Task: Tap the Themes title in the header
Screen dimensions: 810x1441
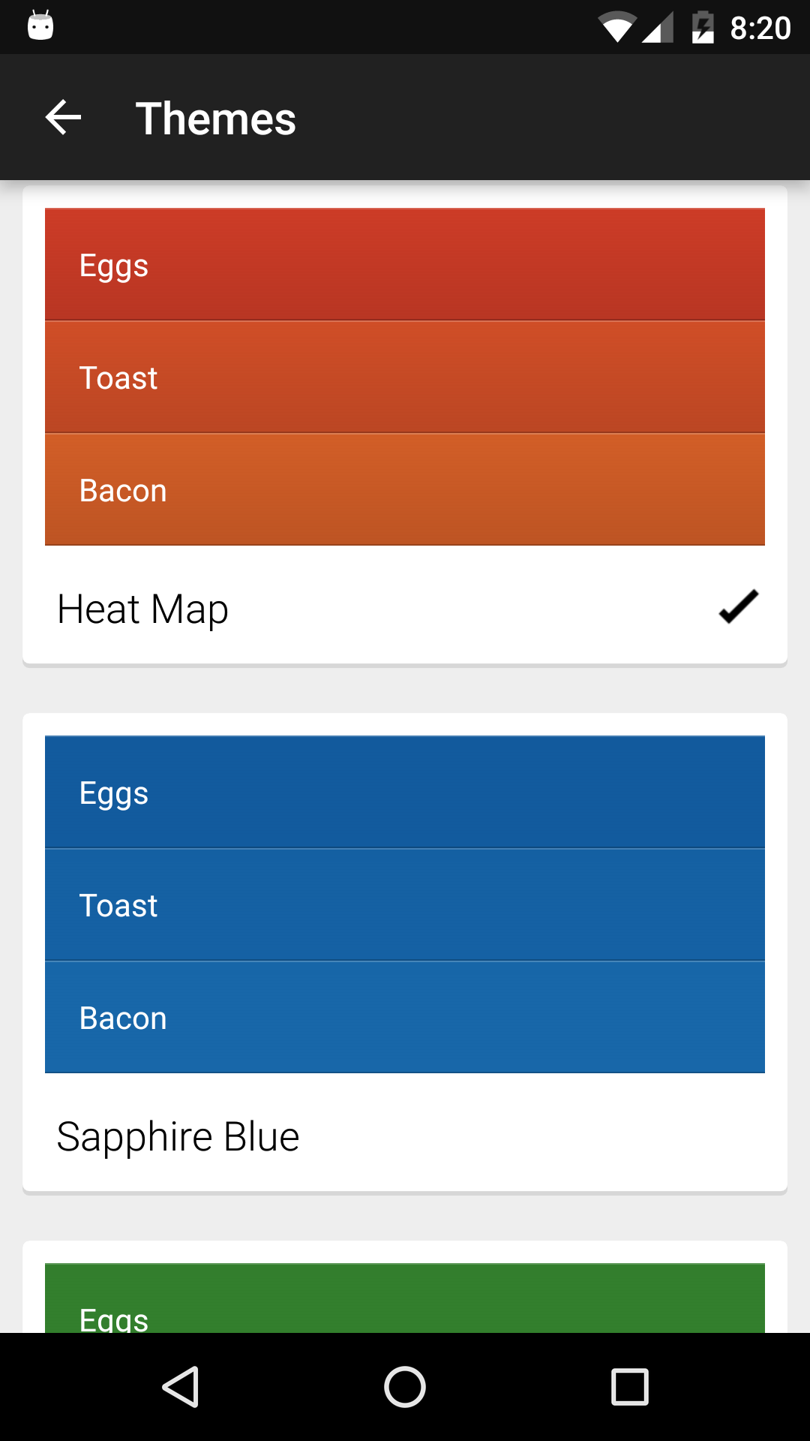Action: (x=216, y=119)
